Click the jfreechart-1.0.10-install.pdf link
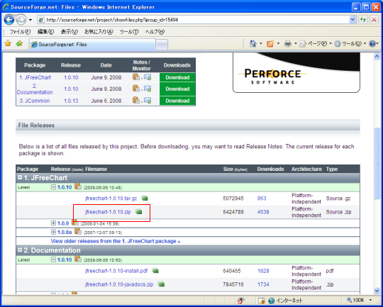This screenshot has height=307, width=383. coord(116,271)
